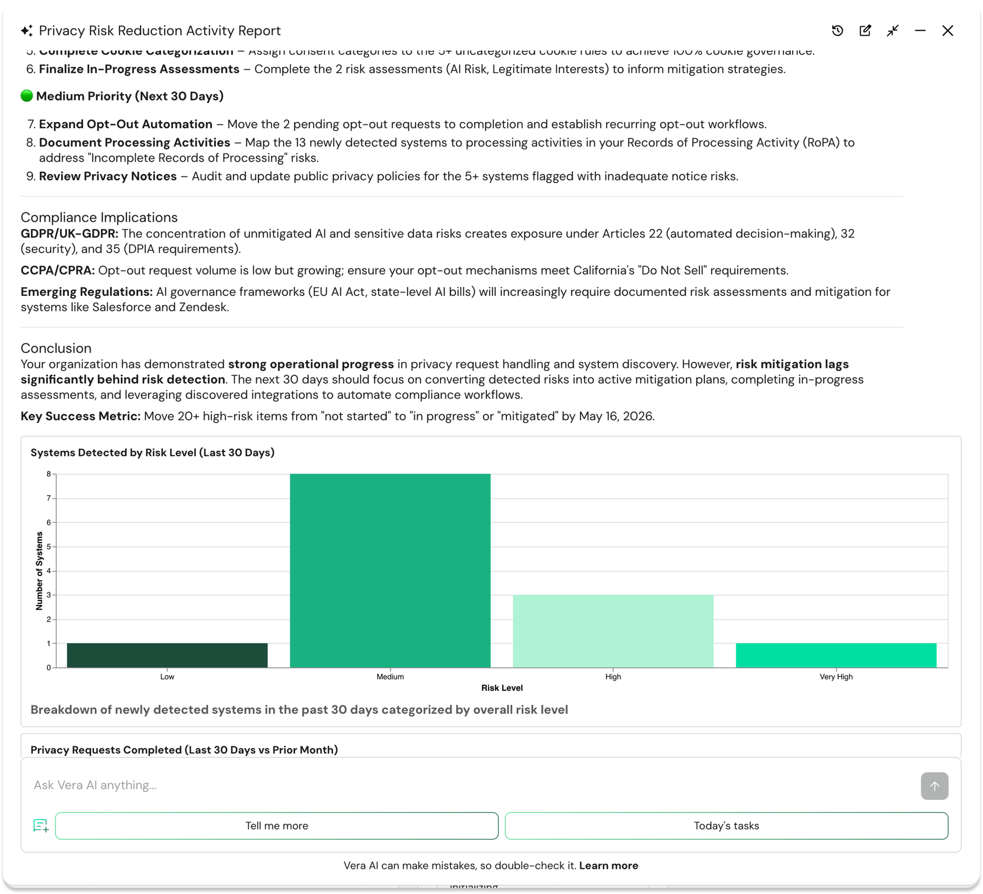Select the Very High risk level bar
Viewport: 983px width, 894px height.
point(836,655)
